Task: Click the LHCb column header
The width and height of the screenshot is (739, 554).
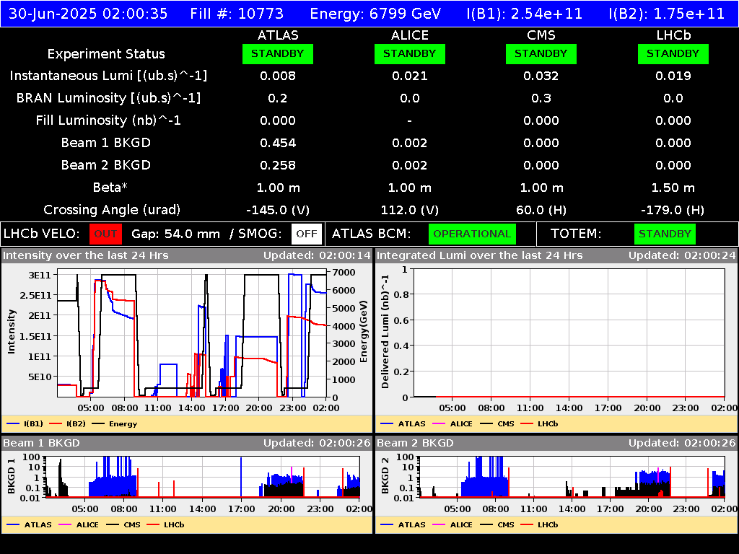Action: (673, 35)
